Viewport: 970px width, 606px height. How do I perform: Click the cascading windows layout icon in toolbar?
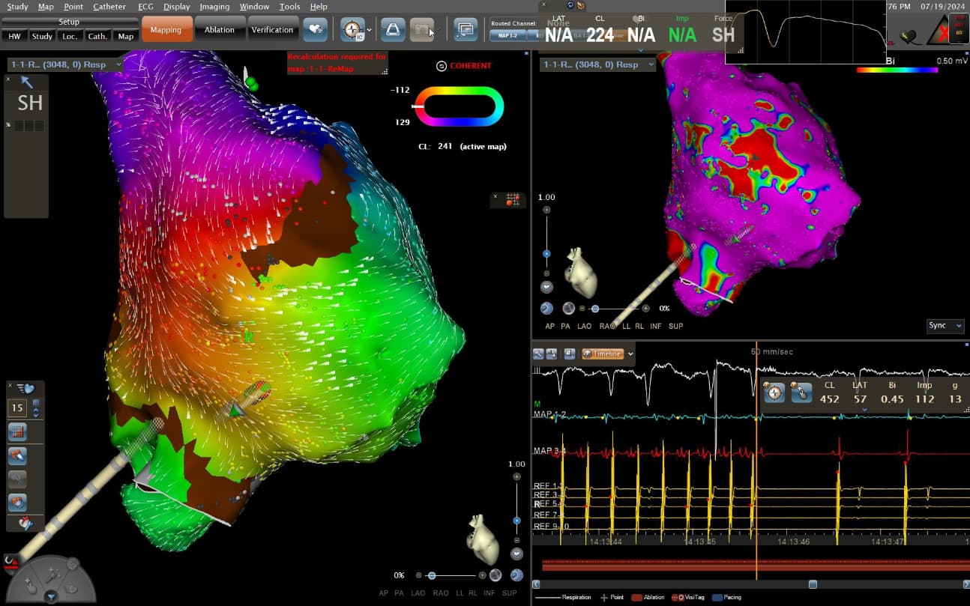click(x=466, y=29)
